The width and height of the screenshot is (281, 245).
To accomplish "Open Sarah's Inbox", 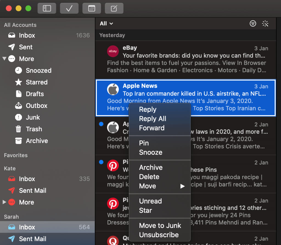I will [47, 227].
